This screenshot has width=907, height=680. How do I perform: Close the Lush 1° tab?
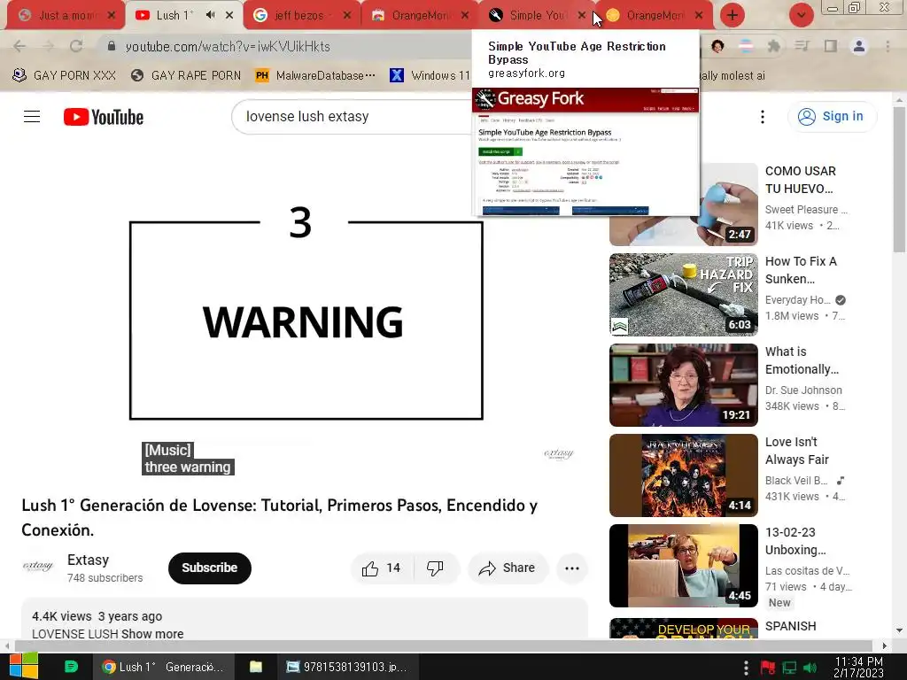pyautogui.click(x=229, y=15)
